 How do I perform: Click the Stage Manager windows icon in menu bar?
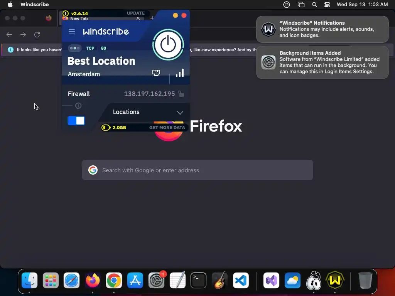pyautogui.click(x=301, y=5)
